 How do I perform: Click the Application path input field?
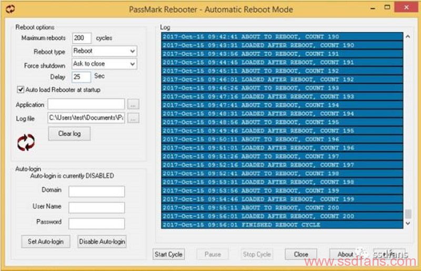click(x=86, y=105)
